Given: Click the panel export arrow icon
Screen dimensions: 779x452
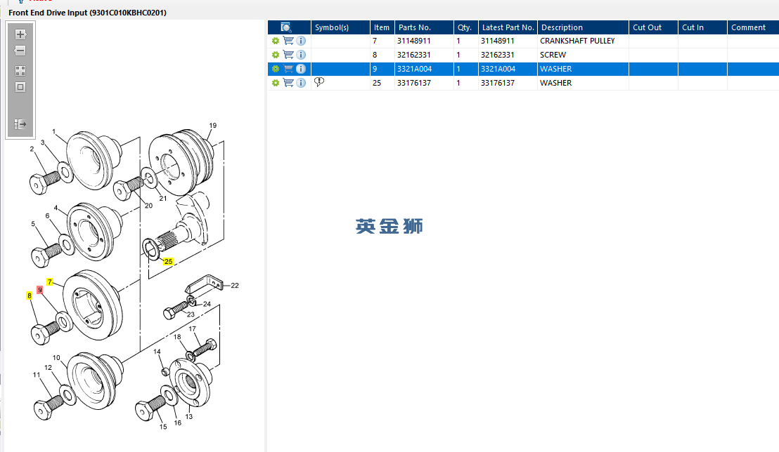Looking at the screenshot, I should tap(20, 124).
